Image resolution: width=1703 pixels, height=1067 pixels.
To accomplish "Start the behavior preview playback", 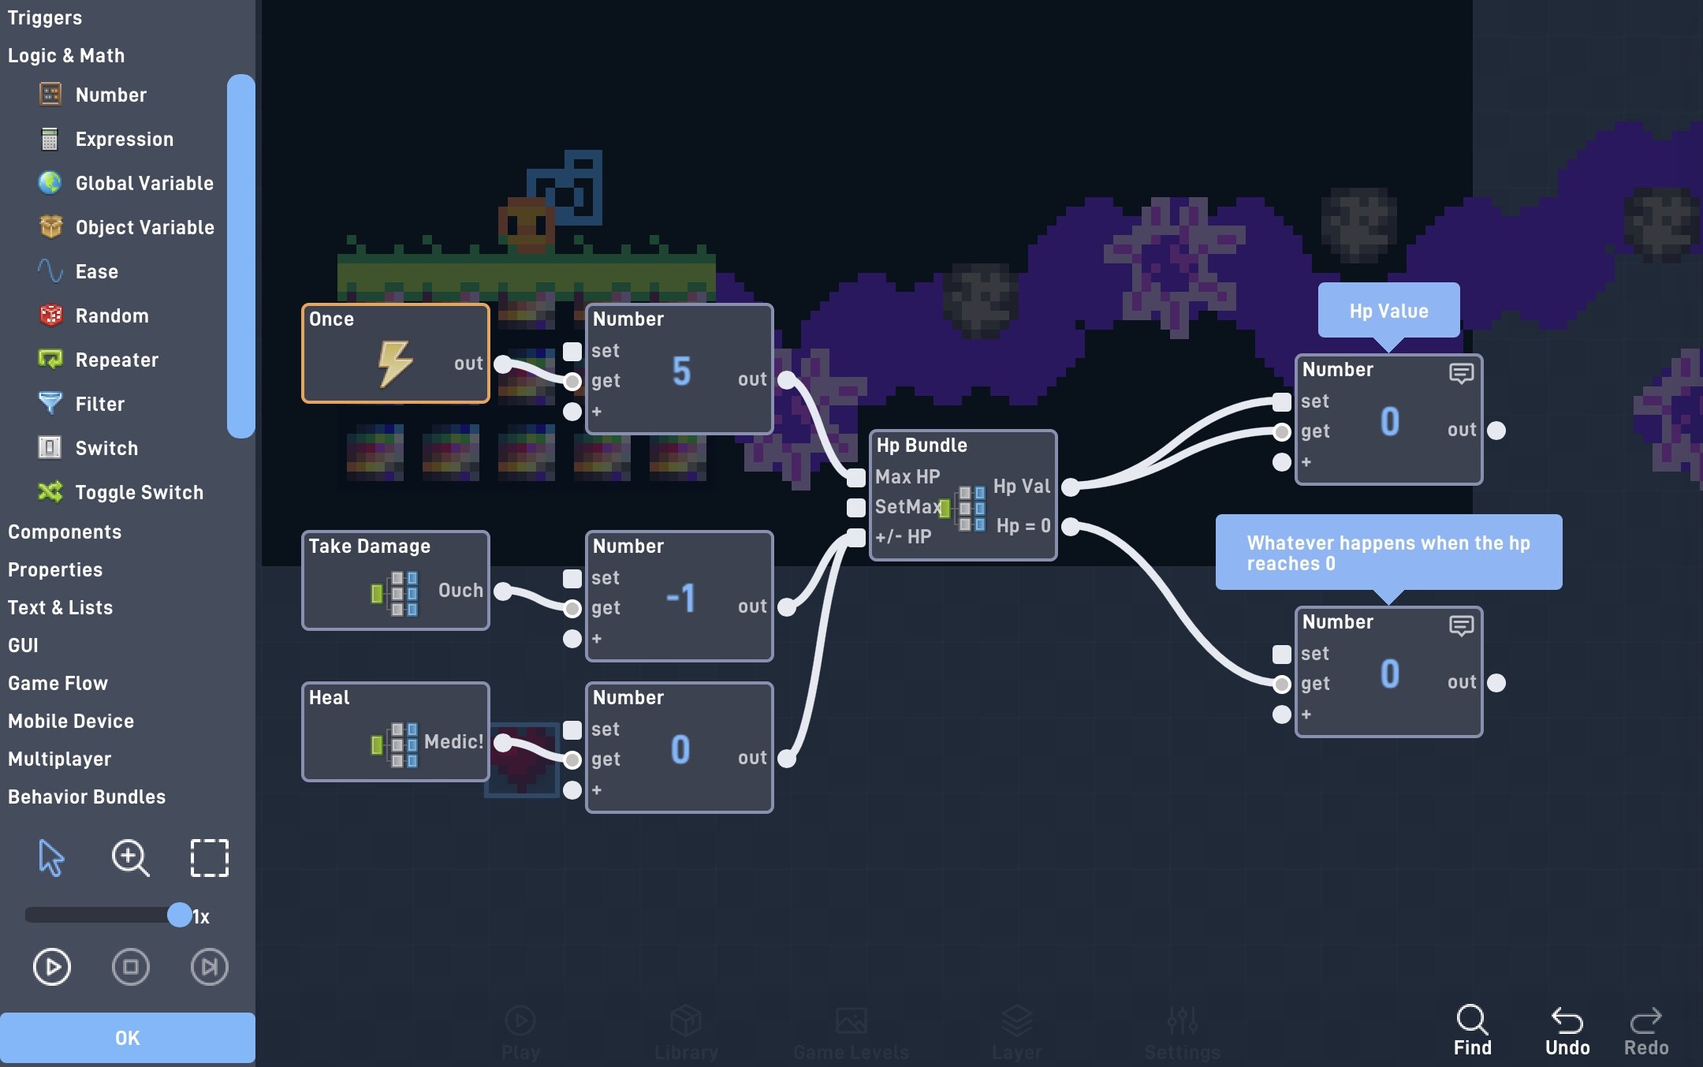I will pos(52,967).
